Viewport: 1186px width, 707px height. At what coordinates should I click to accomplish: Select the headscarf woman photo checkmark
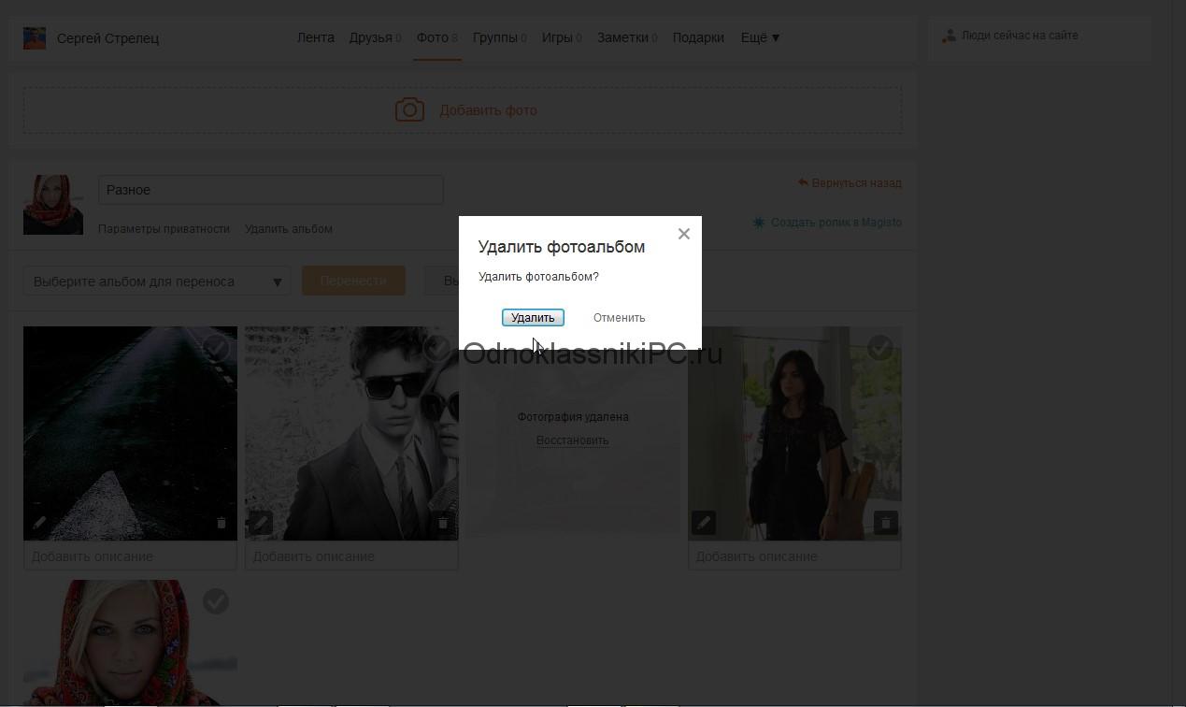coord(216,601)
